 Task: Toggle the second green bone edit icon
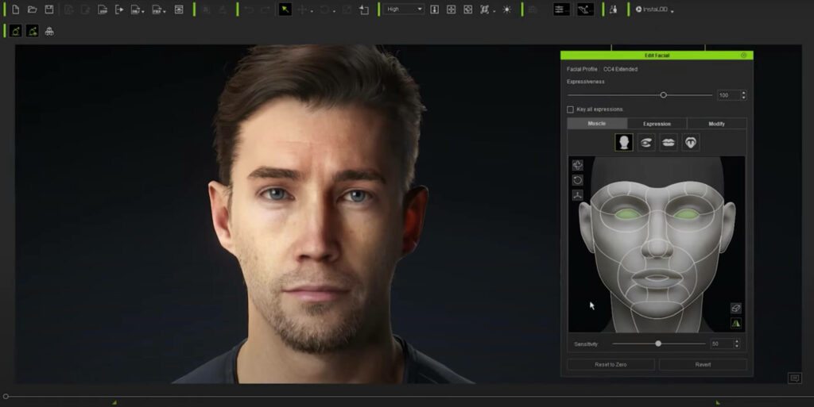32,31
